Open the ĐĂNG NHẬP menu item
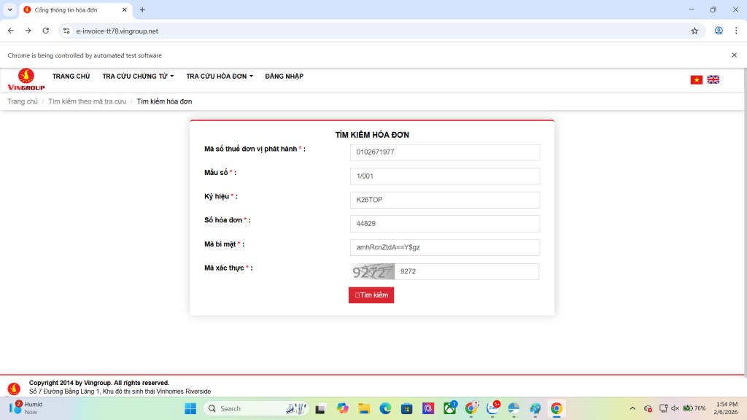Image resolution: width=747 pixels, height=420 pixels. pos(284,76)
